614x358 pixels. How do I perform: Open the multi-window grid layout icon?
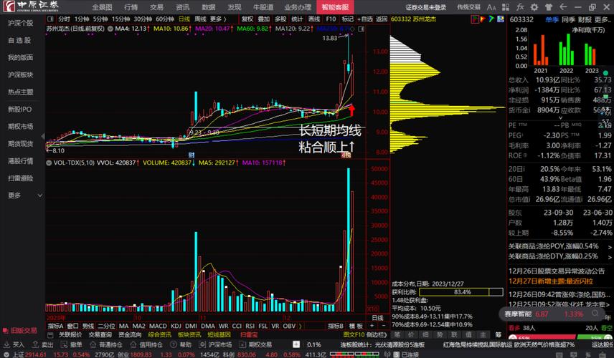(x=506, y=7)
